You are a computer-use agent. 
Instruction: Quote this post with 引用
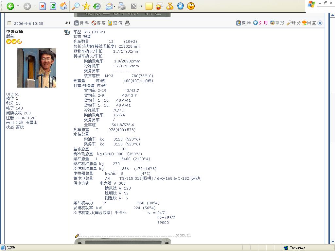(260, 23)
